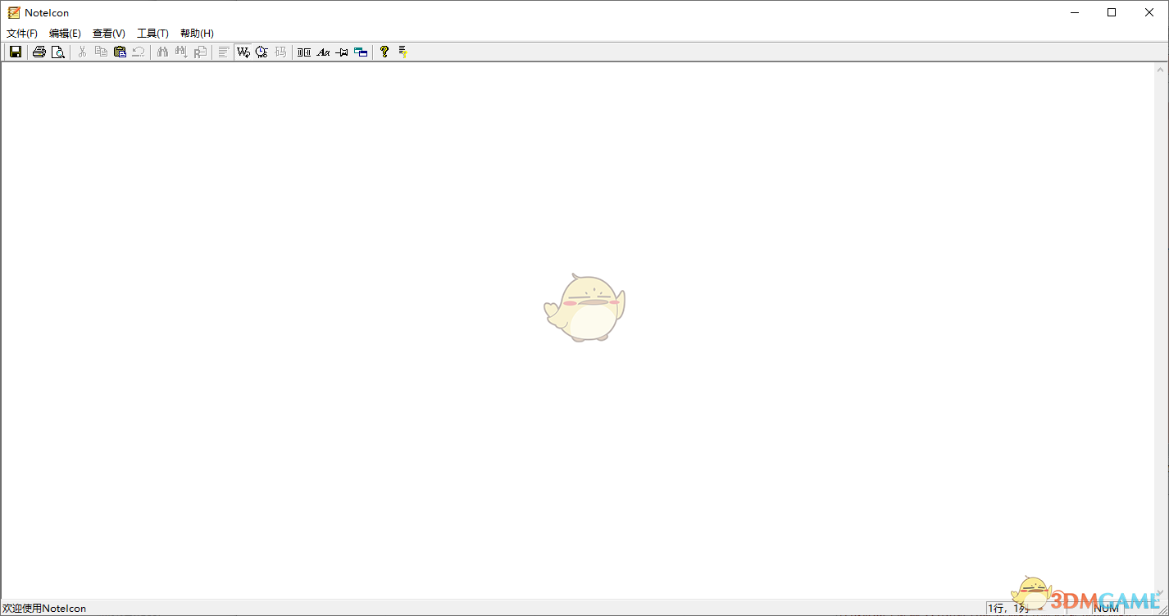Open the 文件(F) menu
Screen dimensions: 1169x616
(x=21, y=33)
